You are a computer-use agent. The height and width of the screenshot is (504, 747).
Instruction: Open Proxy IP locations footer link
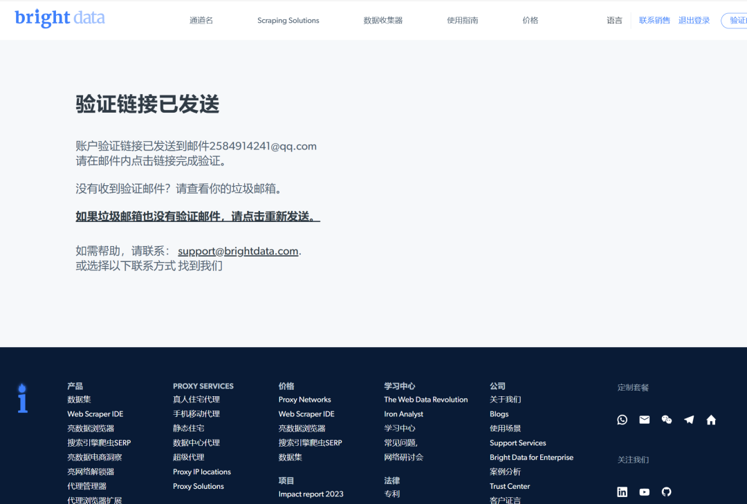(x=202, y=472)
